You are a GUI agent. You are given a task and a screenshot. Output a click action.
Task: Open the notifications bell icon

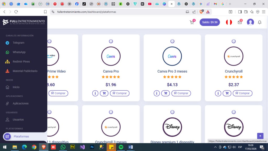click(260, 22)
